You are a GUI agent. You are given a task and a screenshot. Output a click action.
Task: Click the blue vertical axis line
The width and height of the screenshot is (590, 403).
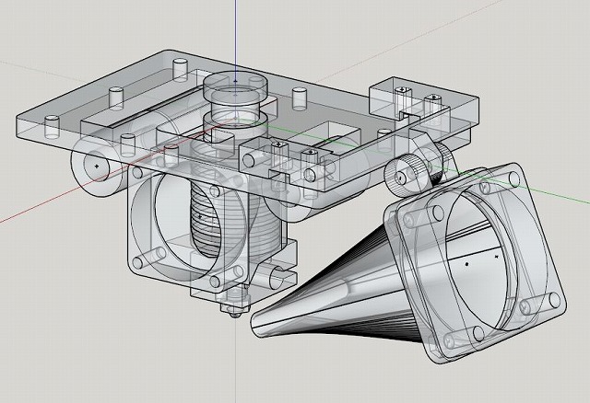(236, 34)
